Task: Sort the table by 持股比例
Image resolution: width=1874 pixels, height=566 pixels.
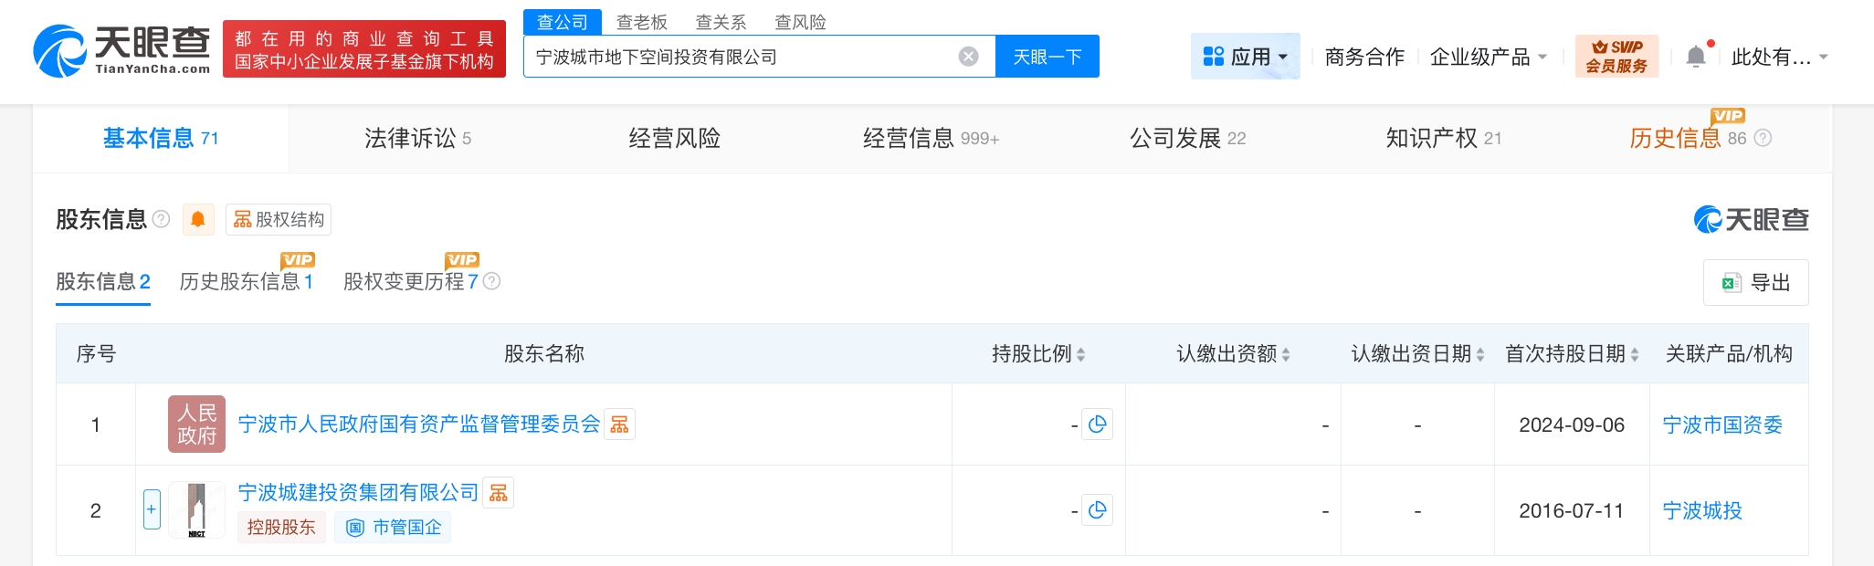Action: (x=1080, y=354)
